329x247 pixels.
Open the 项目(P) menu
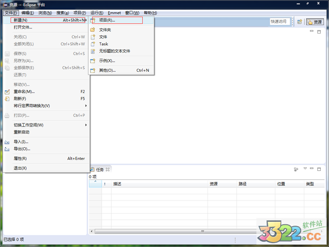80,13
